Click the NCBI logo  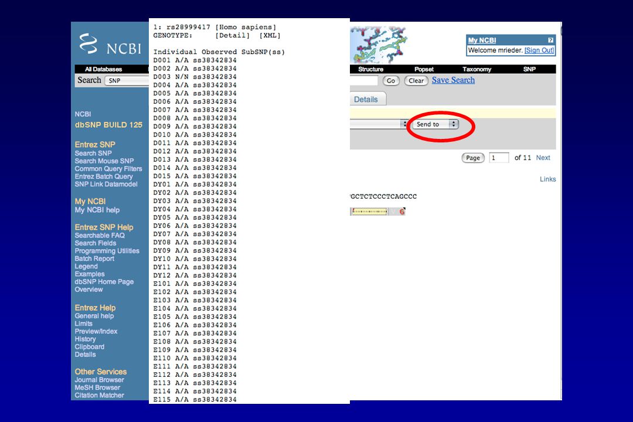[x=110, y=45]
